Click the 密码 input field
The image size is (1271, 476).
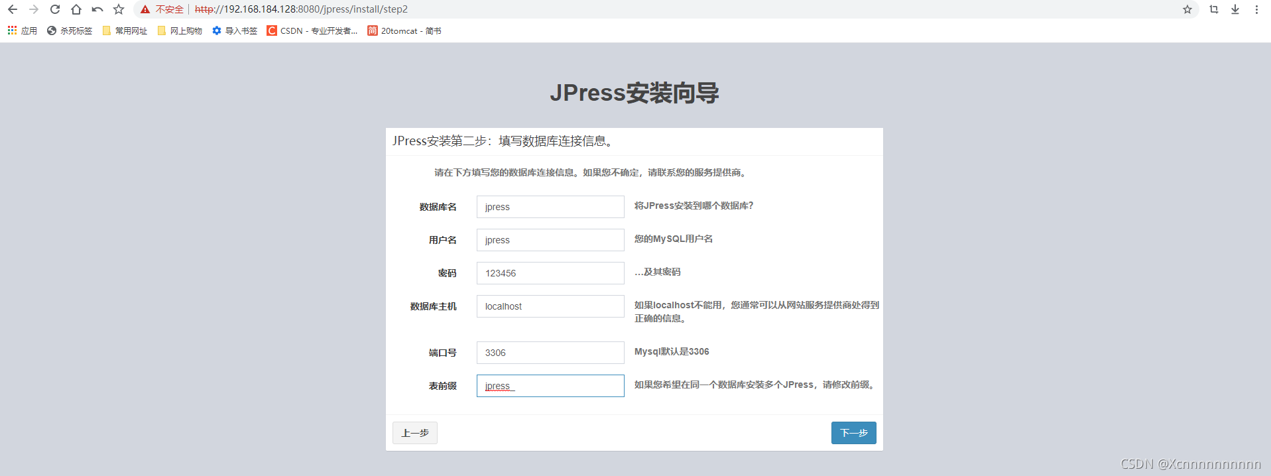[x=550, y=273]
